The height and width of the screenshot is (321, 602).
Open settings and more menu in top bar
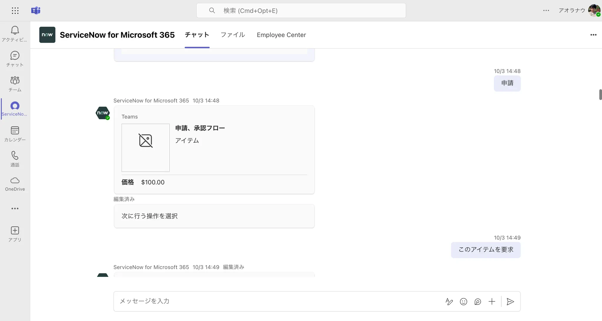coord(546,11)
